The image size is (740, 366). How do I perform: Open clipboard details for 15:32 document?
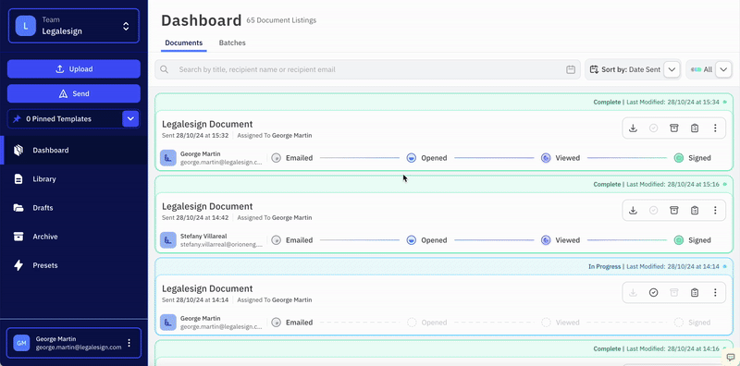[695, 128]
